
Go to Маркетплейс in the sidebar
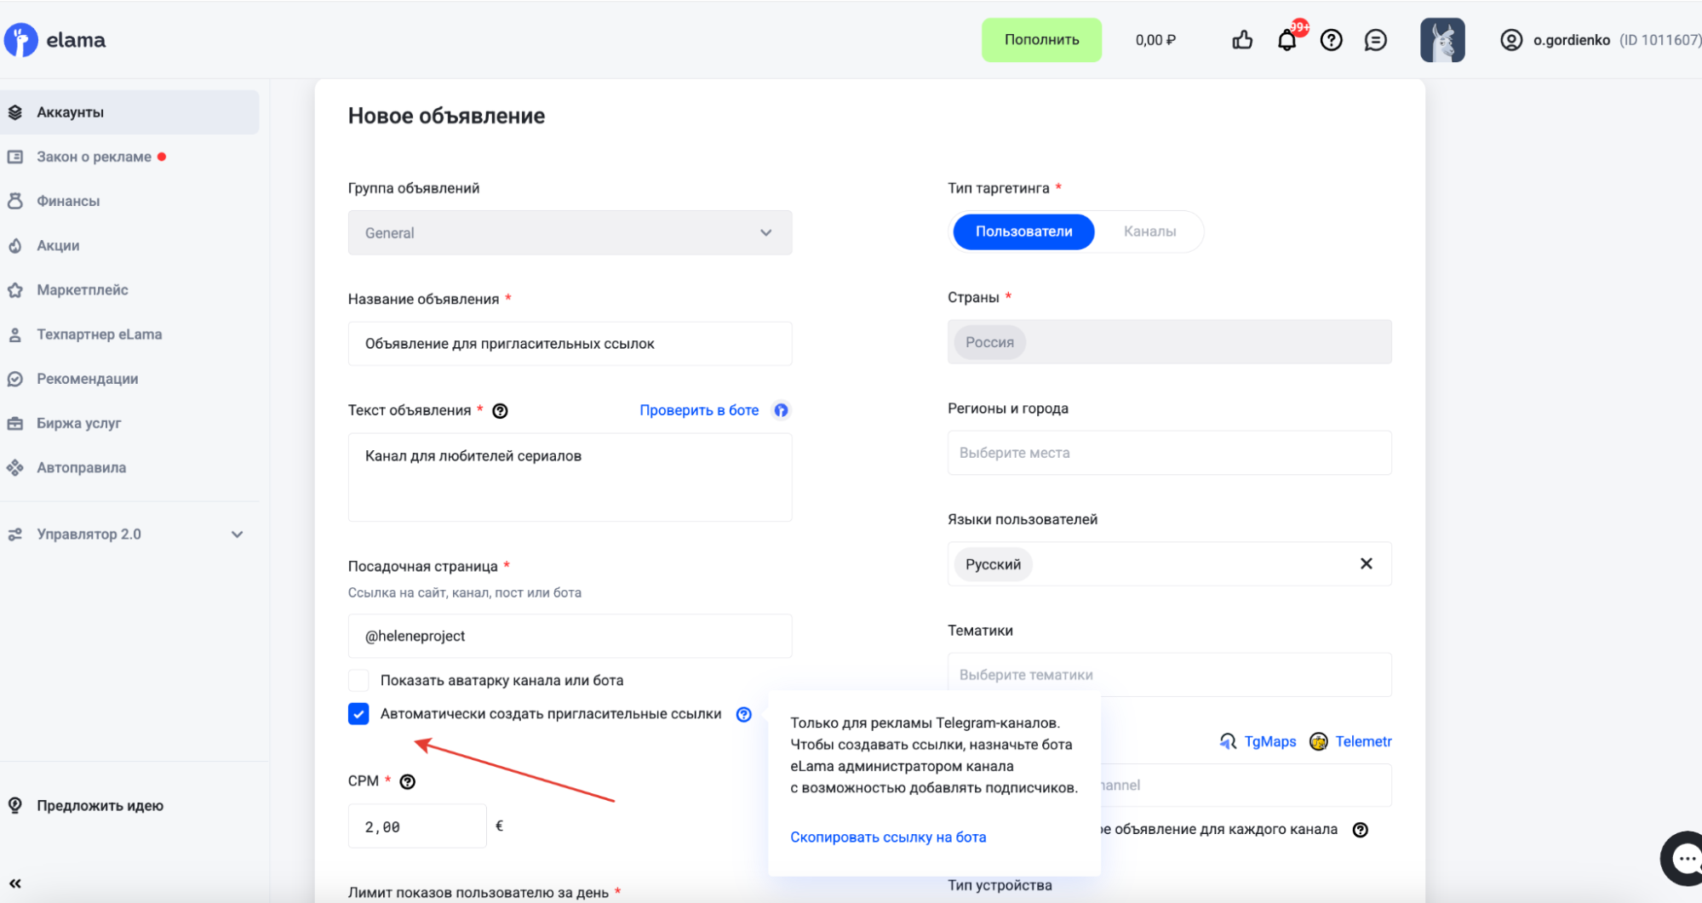(82, 290)
